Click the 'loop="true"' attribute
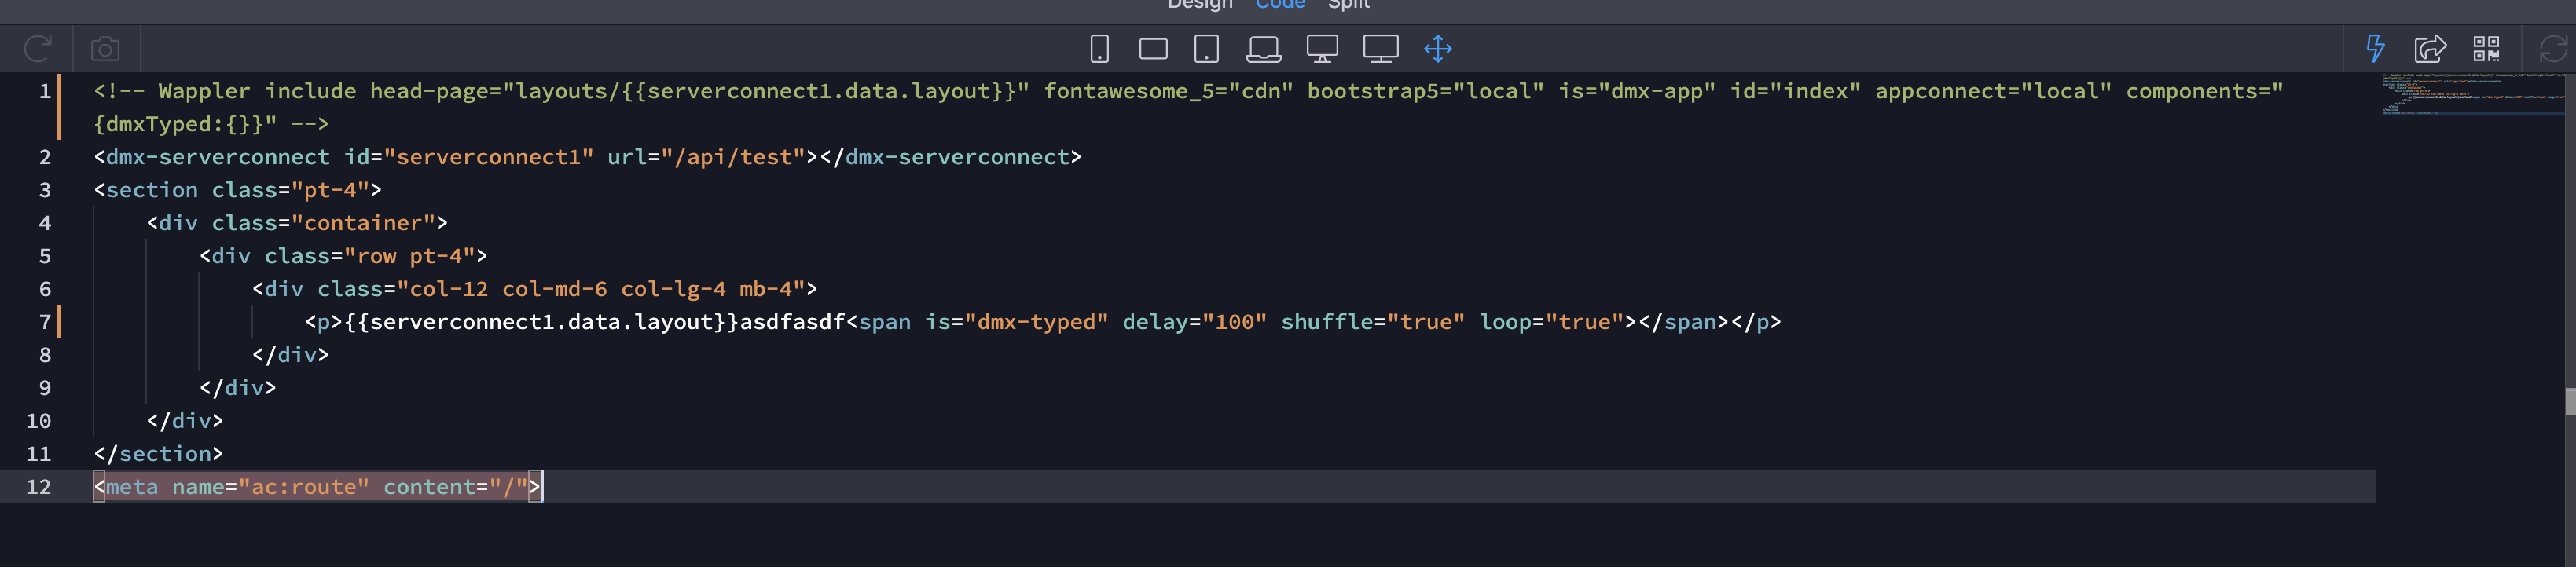Screen dimensions: 2576x567 coord(1551,322)
